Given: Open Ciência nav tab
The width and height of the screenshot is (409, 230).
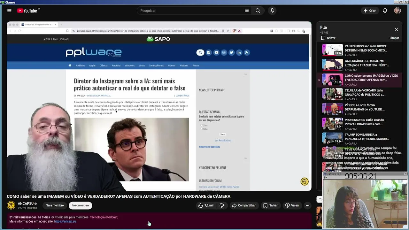Looking at the screenshot, I should click(104, 65).
